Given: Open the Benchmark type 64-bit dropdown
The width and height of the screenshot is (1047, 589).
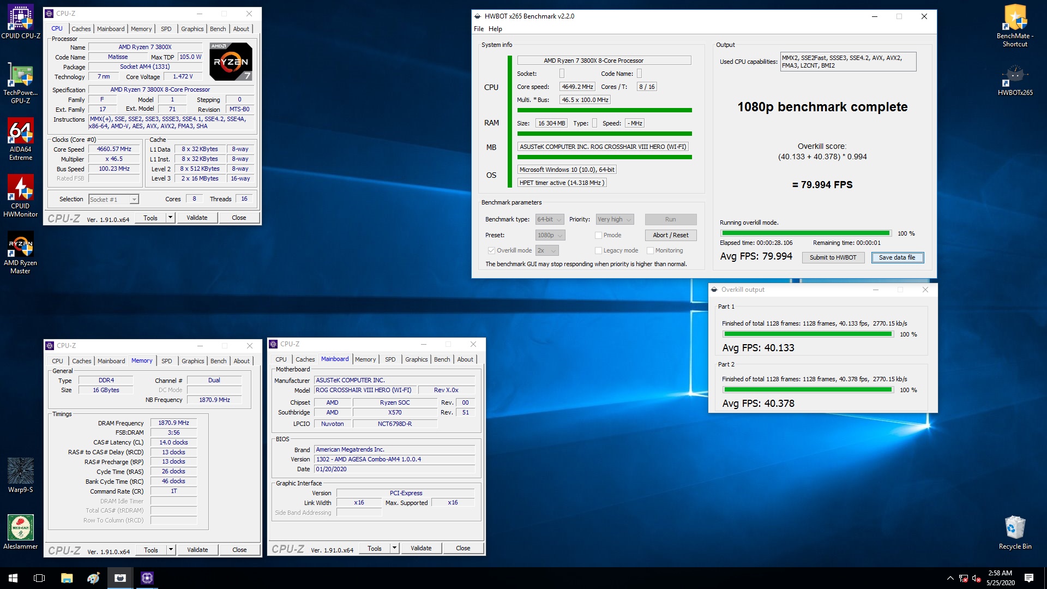Looking at the screenshot, I should pos(549,219).
